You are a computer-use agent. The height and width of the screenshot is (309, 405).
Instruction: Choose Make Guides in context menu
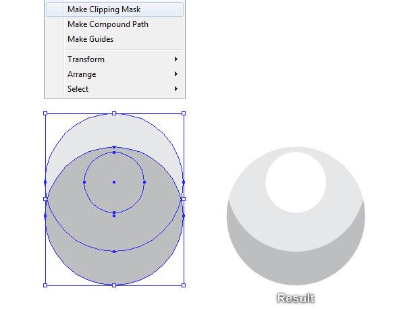coord(115,39)
